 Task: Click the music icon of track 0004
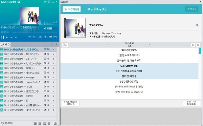[2, 63]
